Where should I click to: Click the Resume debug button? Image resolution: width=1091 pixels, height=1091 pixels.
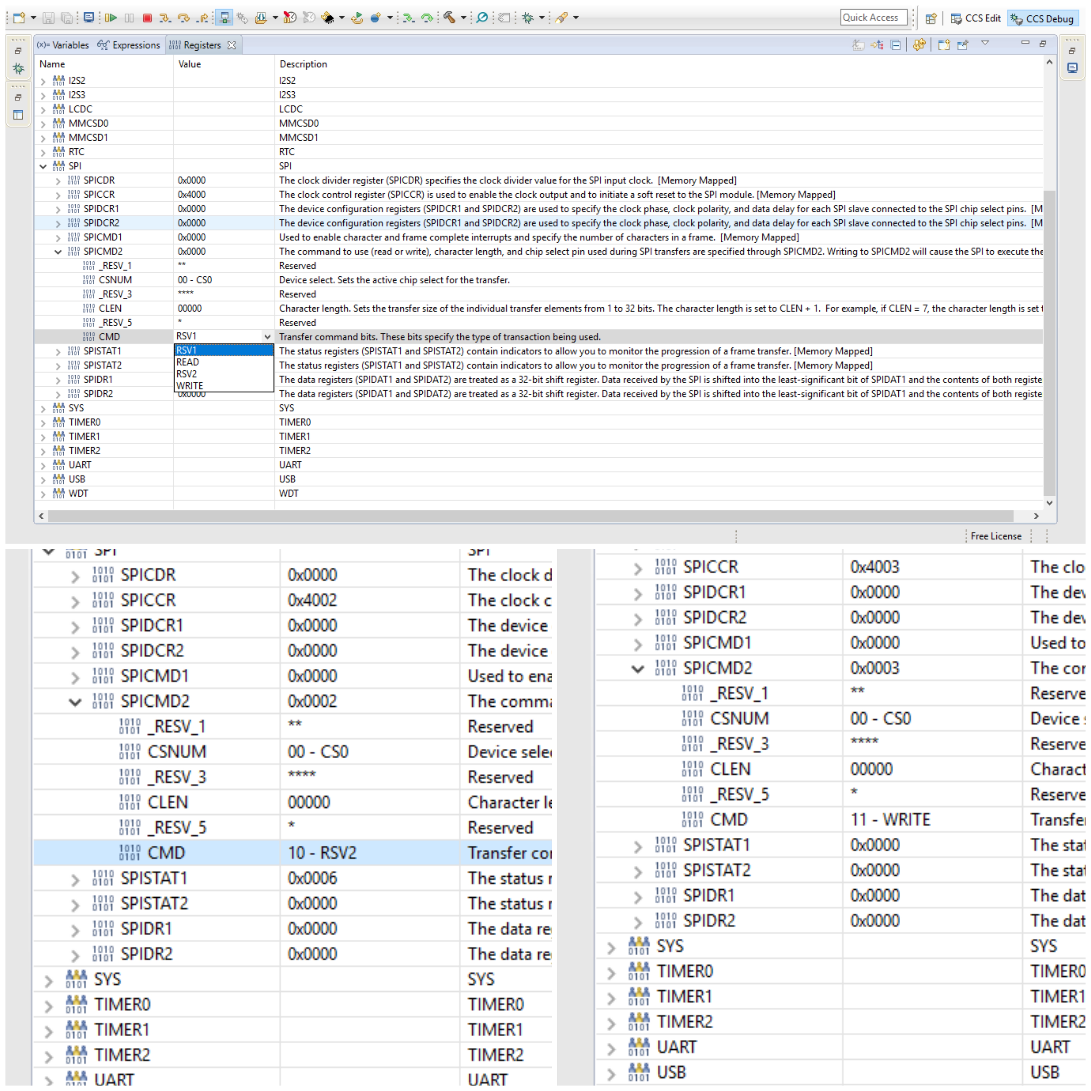[111, 18]
